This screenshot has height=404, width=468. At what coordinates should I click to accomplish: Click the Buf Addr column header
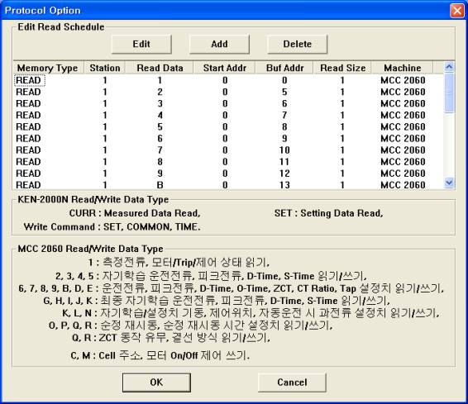(x=284, y=68)
